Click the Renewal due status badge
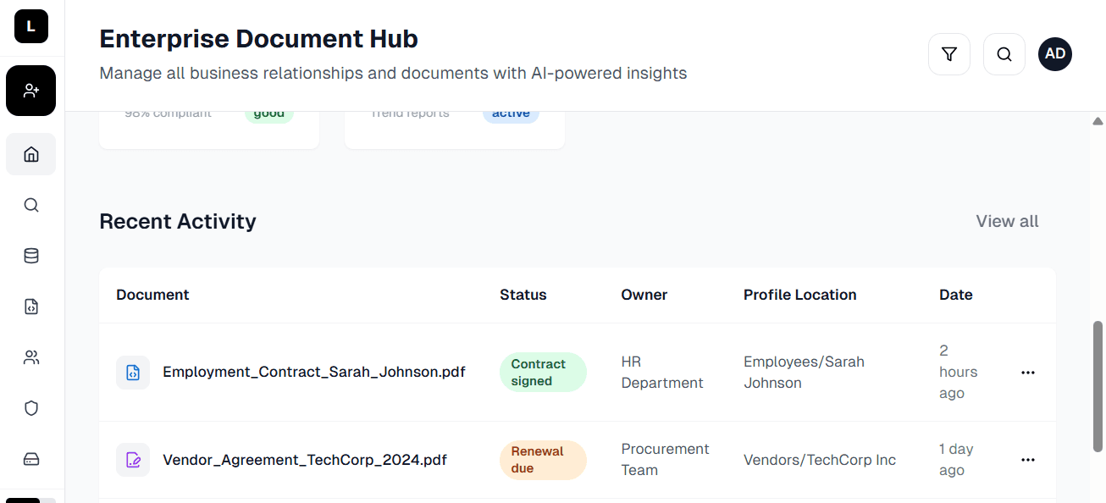Image resolution: width=1106 pixels, height=503 pixels. pyautogui.click(x=542, y=459)
